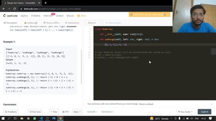Collapse the NumArray class fold arrow
This screenshot has width=216, height=121.
[91, 29]
